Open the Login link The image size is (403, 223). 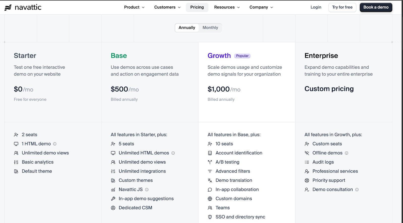click(316, 7)
